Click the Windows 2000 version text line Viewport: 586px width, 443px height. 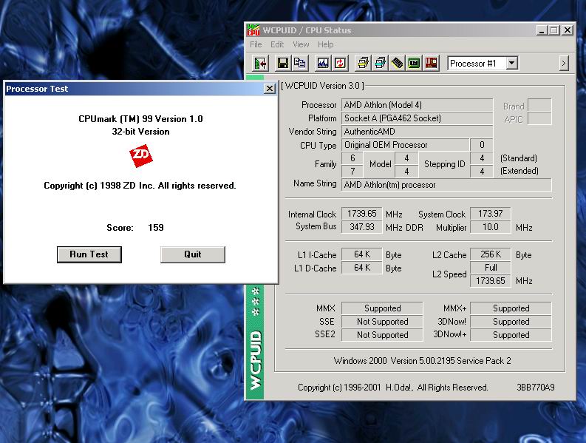tap(422, 361)
